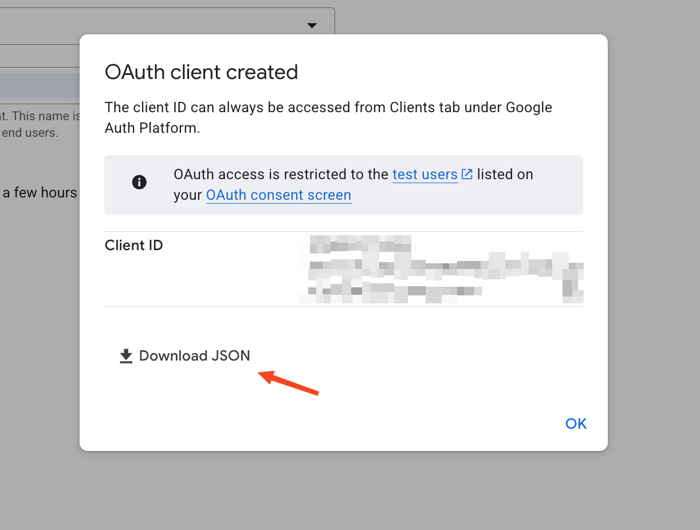The image size is (700, 530).
Task: Select the blue highlighted bar at left edge
Action: coord(40,85)
